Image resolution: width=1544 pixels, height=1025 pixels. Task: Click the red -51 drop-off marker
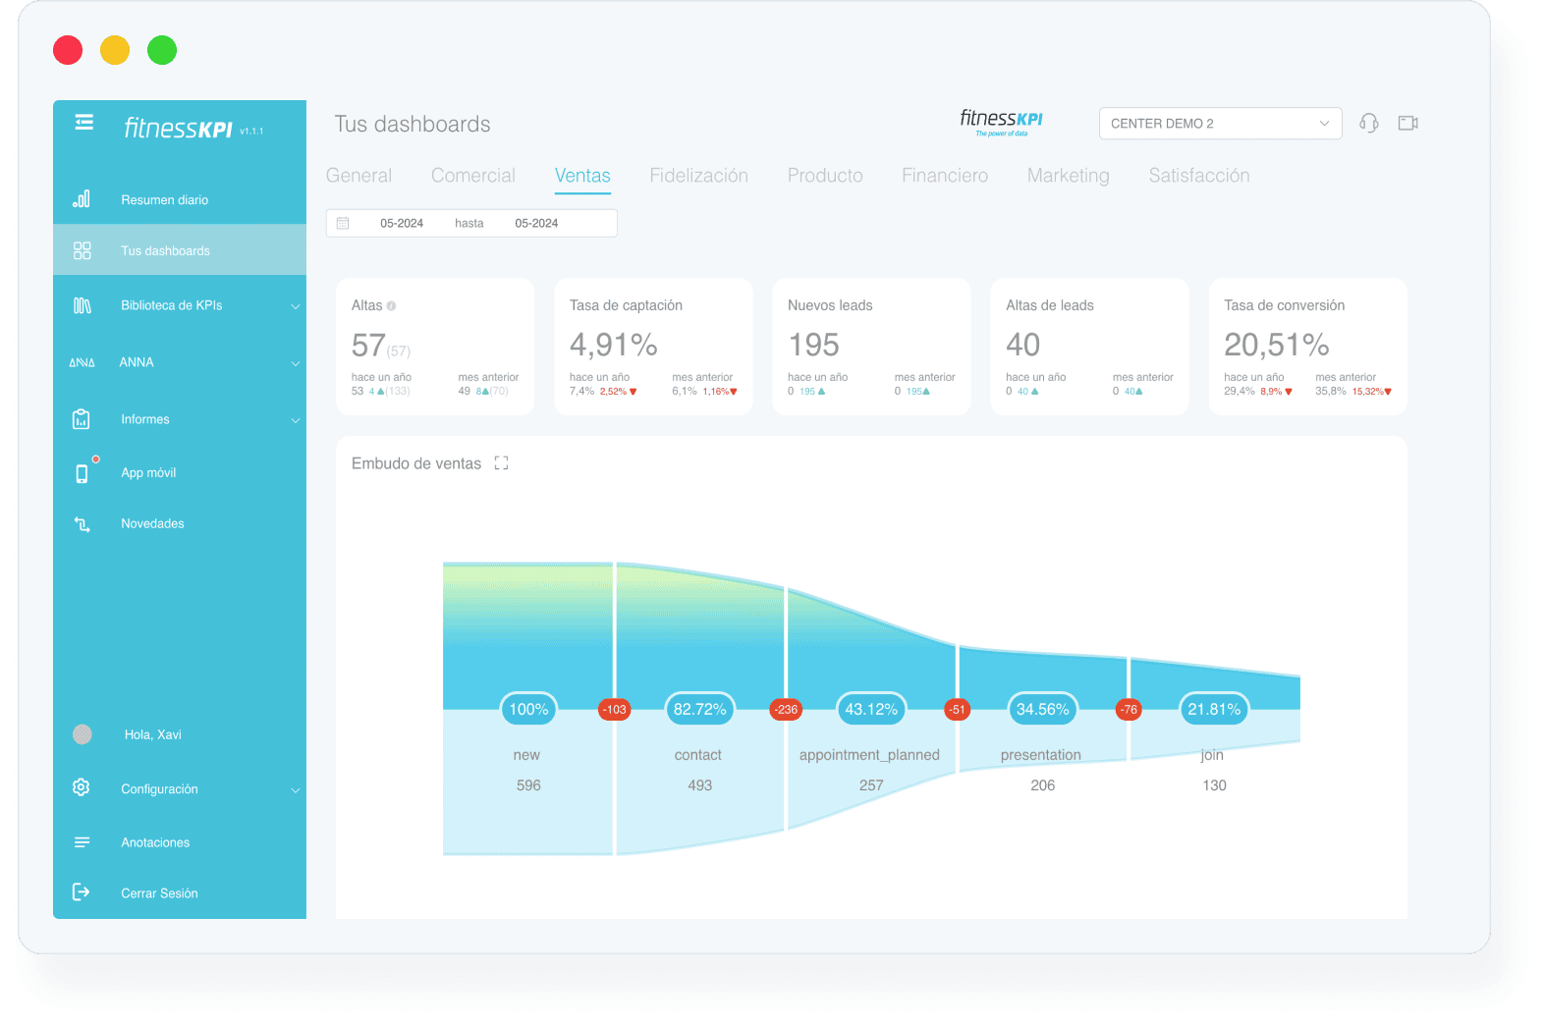point(957,709)
